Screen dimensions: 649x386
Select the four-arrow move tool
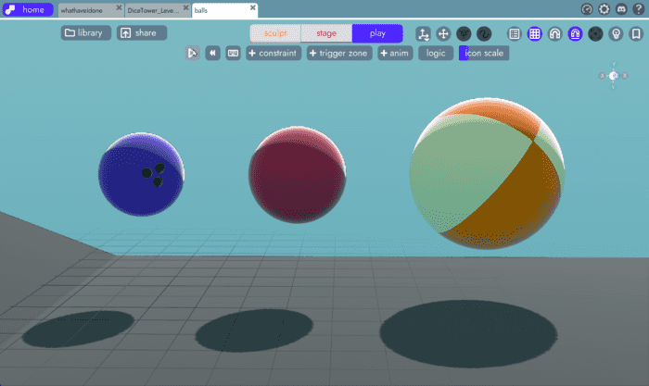443,34
